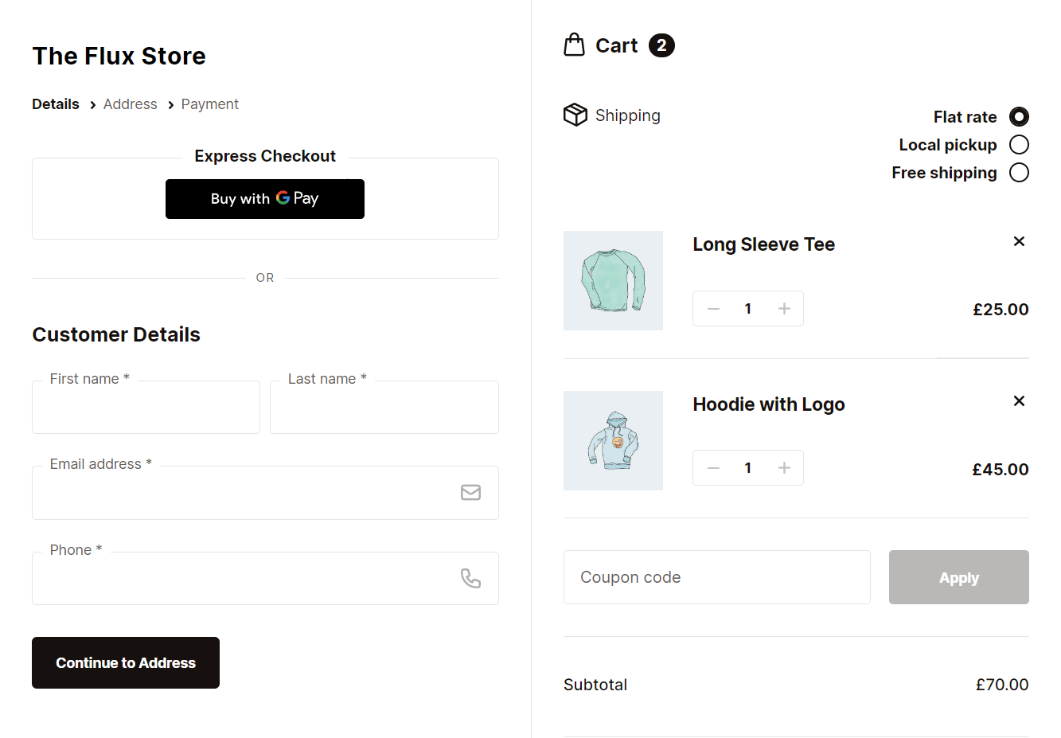Increase Hoodie with Logo quantity with plus icon
The height and width of the screenshot is (738, 1061).
point(783,467)
